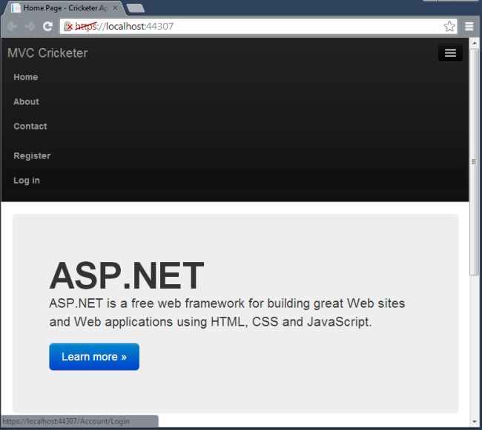Click the insecure HTTPS lock icon
482x430 pixels.
point(68,27)
